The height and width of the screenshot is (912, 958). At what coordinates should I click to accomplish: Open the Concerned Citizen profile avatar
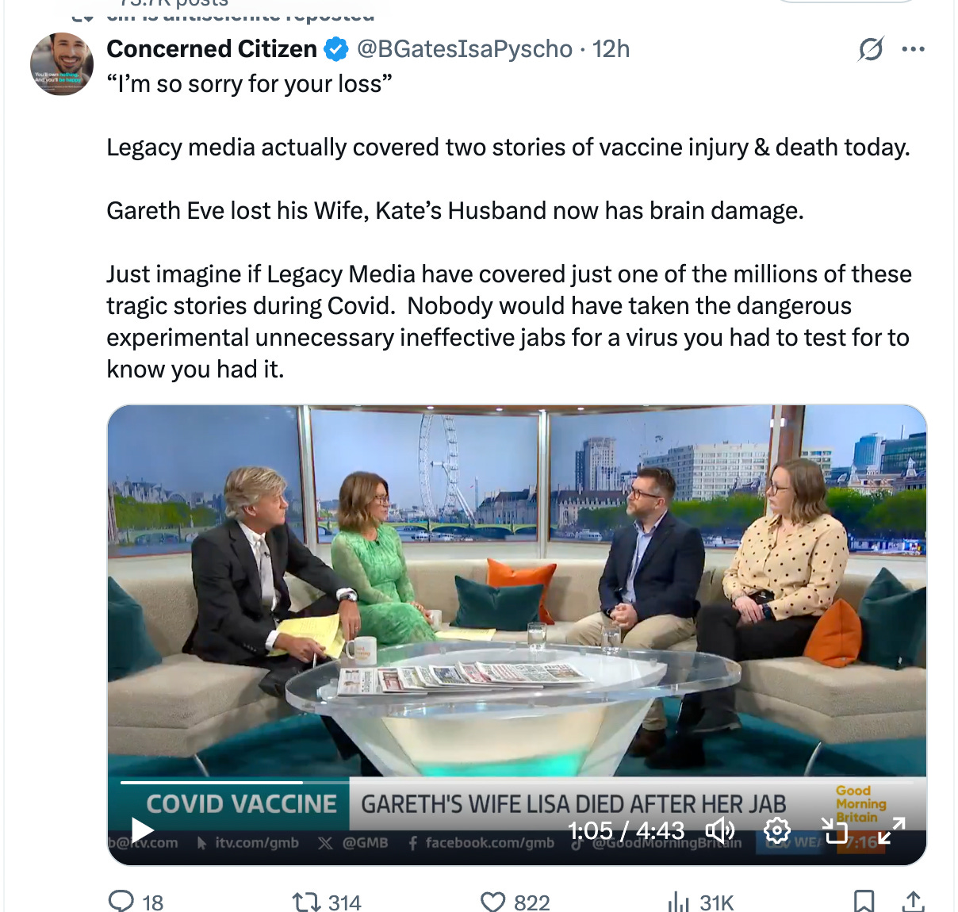pos(62,64)
